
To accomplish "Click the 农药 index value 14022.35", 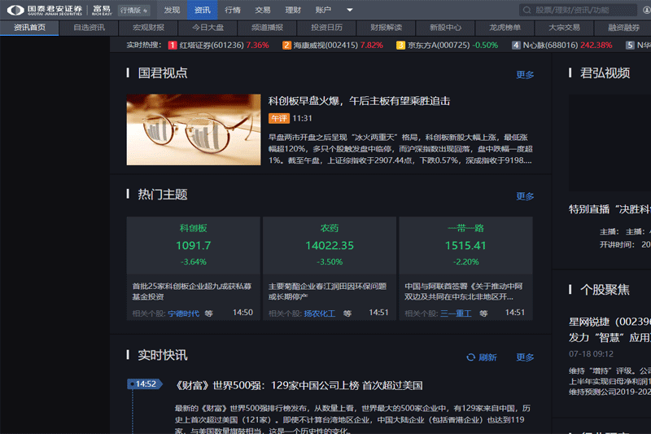I will (x=330, y=245).
